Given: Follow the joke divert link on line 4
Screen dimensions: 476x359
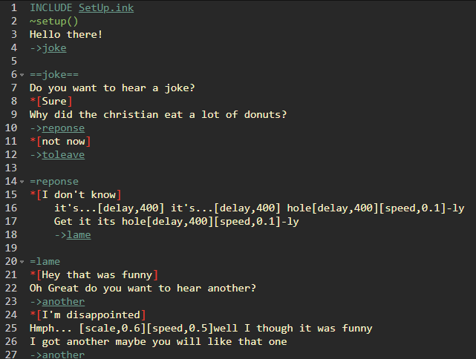Looking at the screenshot, I should click(x=54, y=48).
